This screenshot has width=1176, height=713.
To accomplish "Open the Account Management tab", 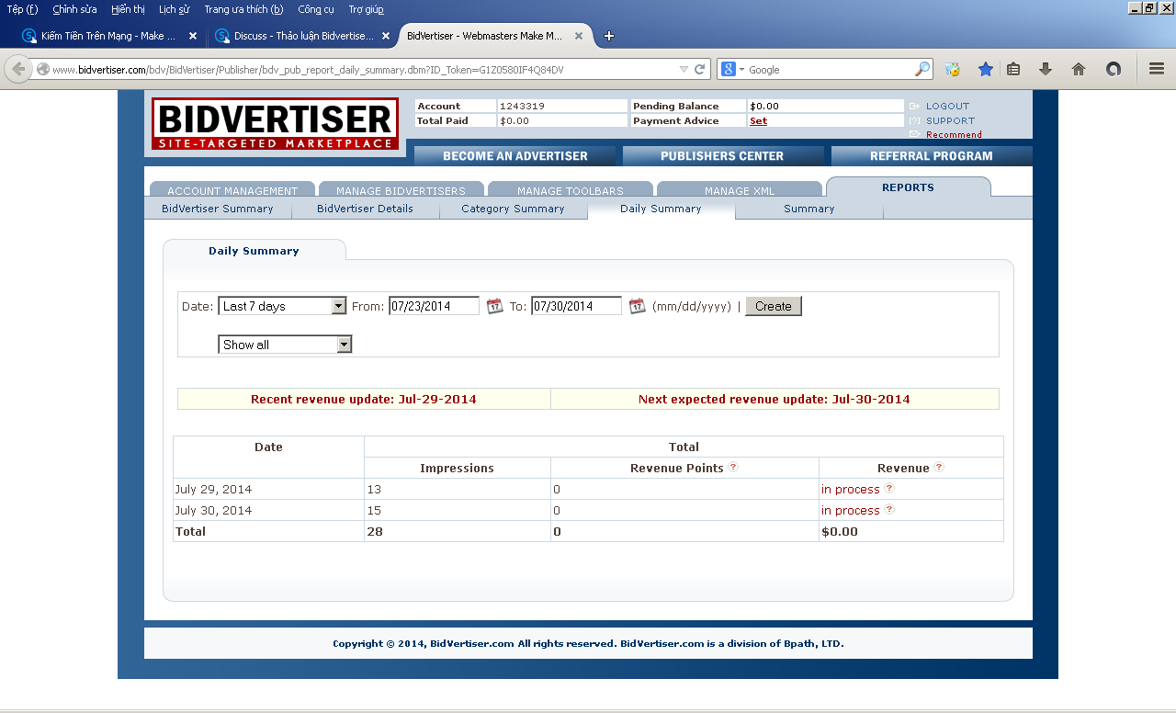I will click(x=232, y=190).
